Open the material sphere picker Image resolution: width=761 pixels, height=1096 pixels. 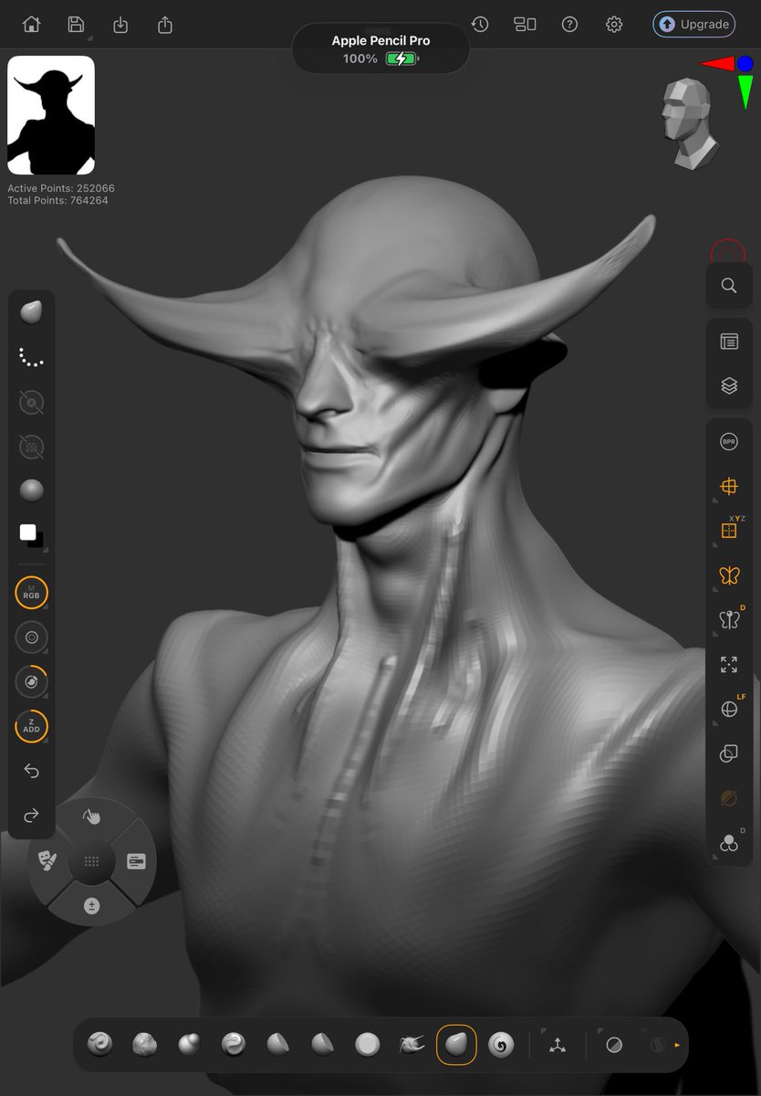click(x=31, y=490)
